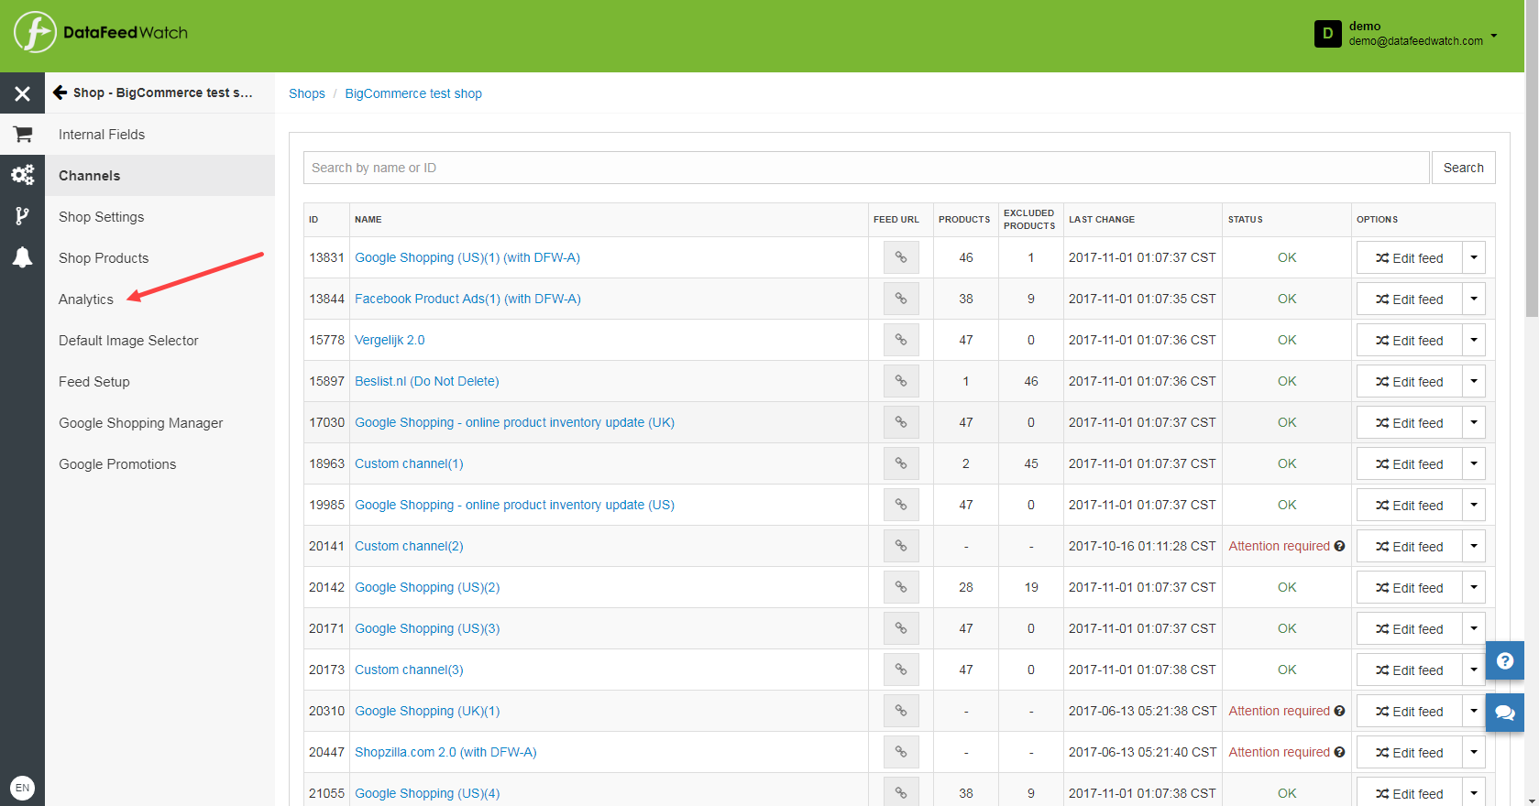
Task: Open Vergelijk 2.0 channel link
Action: point(390,340)
